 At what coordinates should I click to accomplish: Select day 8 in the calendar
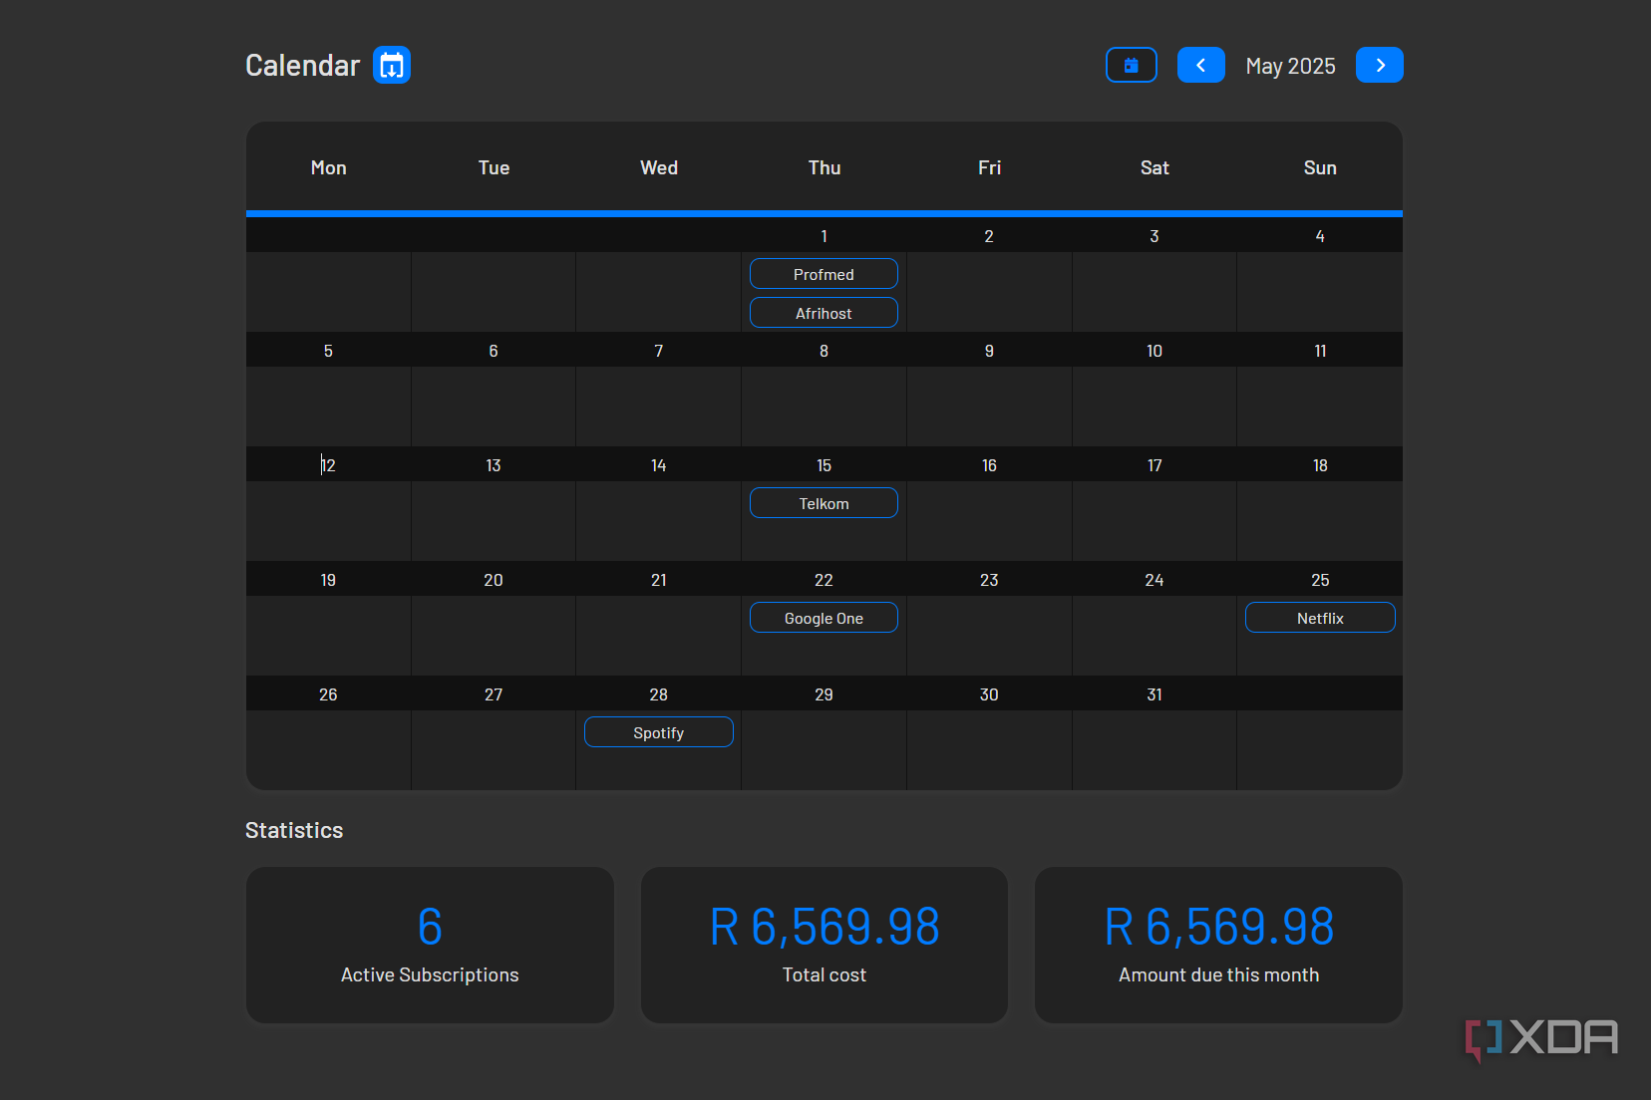point(824,351)
